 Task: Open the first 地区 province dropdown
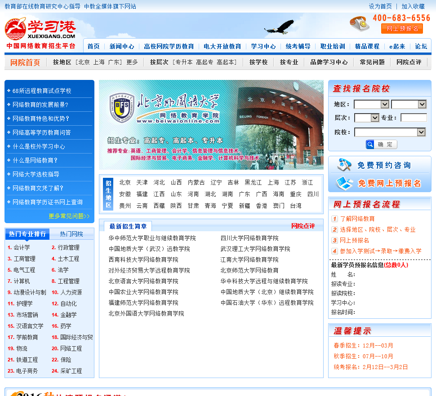point(371,104)
